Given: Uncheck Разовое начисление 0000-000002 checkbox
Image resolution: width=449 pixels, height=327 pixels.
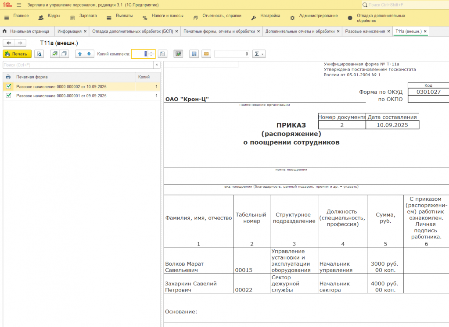Looking at the screenshot, I should pyautogui.click(x=8, y=86).
